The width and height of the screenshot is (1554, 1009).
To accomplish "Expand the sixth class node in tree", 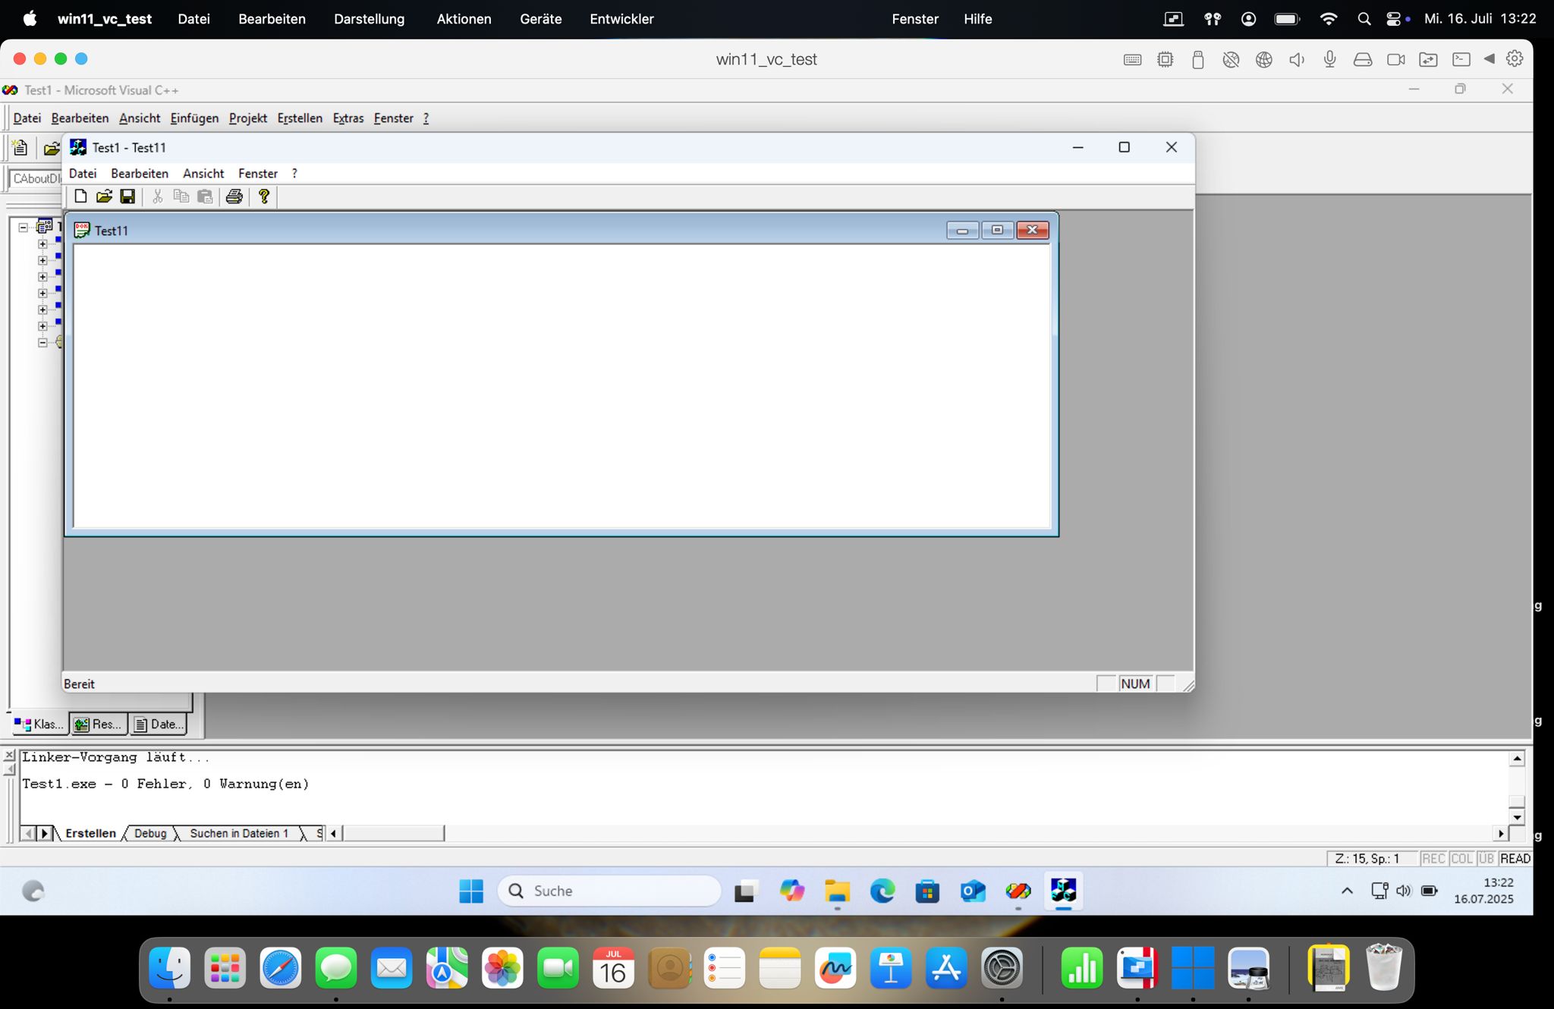I will tap(42, 326).
